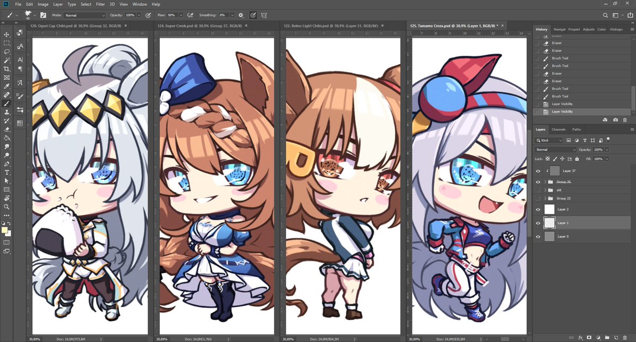This screenshot has height=342, width=636.
Task: Select the Eyedropper tool
Action: click(6, 86)
